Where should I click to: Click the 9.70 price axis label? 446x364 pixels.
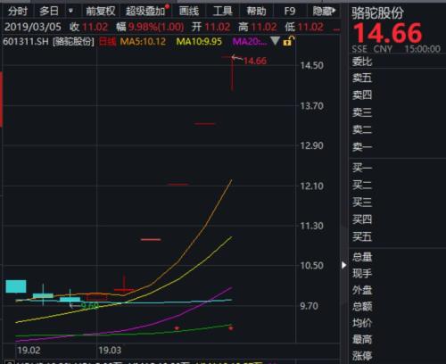pos(310,306)
